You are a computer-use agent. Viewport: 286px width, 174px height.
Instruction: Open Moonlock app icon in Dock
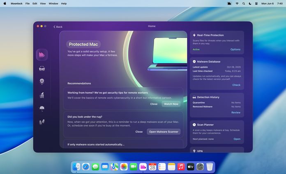tap(143, 167)
